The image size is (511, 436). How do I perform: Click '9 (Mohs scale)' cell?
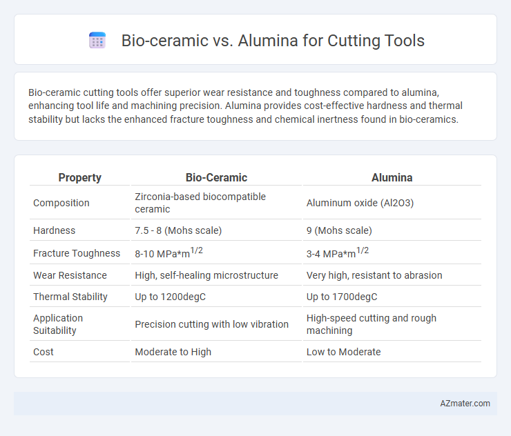(x=339, y=230)
